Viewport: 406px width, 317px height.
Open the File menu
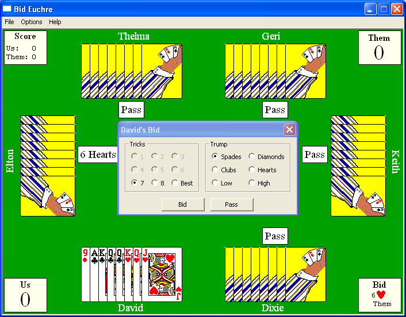(x=9, y=22)
